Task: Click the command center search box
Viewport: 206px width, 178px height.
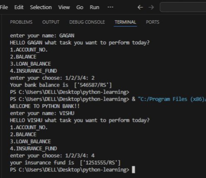Action: coord(183,7)
